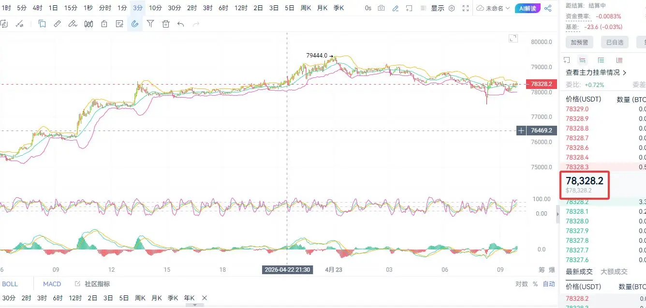Click the 2026-04-22 21:30 time marker
Screen dimensions: 646x308
287,270
